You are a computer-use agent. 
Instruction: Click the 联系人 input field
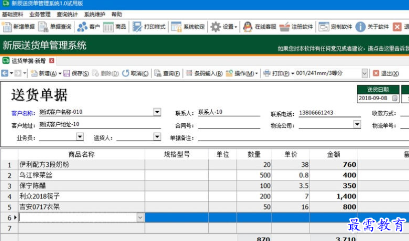[229, 112]
